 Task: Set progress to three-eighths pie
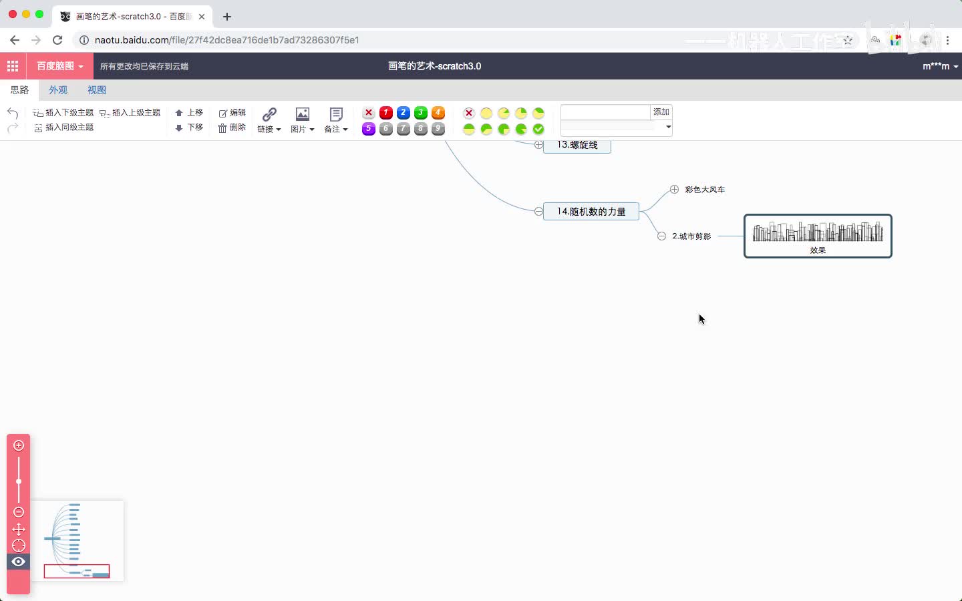(538, 113)
